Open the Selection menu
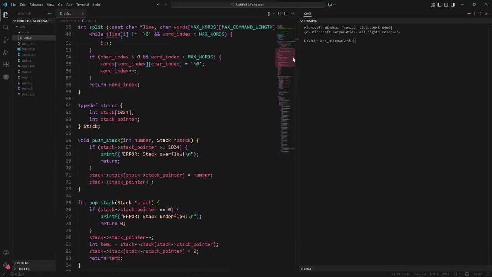This screenshot has height=277, width=492. (36, 5)
